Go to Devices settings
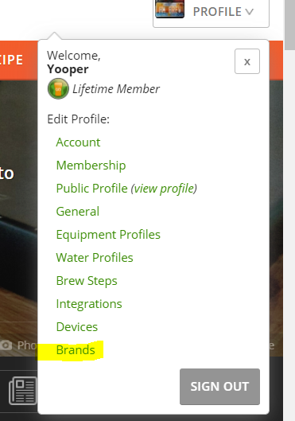The width and height of the screenshot is (295, 421). click(x=77, y=327)
